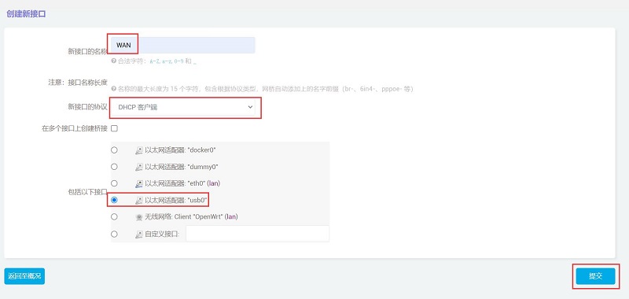The width and height of the screenshot is (629, 299).
Task: Click the custom interface text box
Action: 258,234
